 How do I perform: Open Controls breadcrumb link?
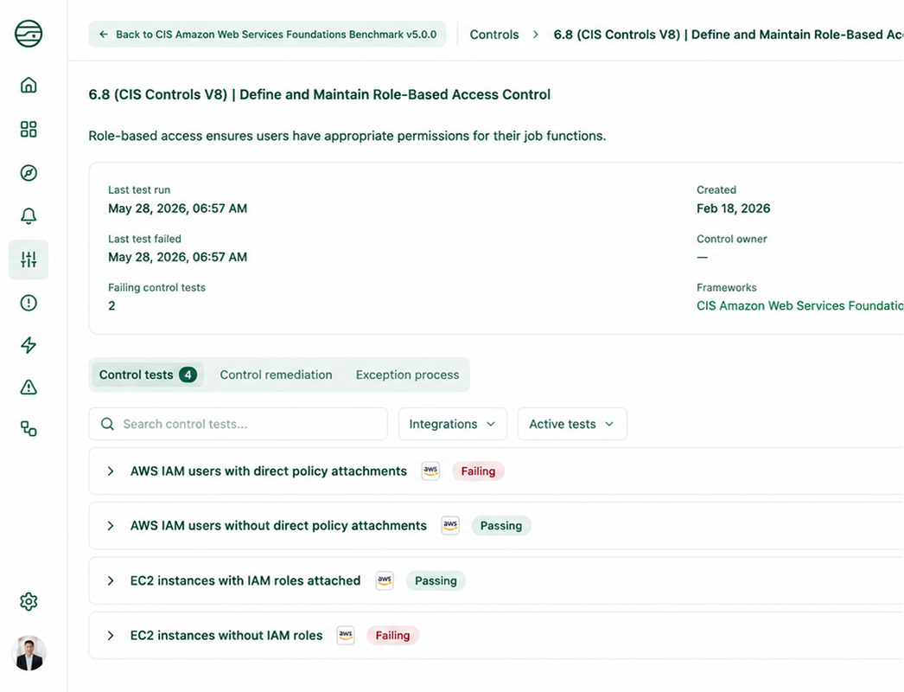494,35
